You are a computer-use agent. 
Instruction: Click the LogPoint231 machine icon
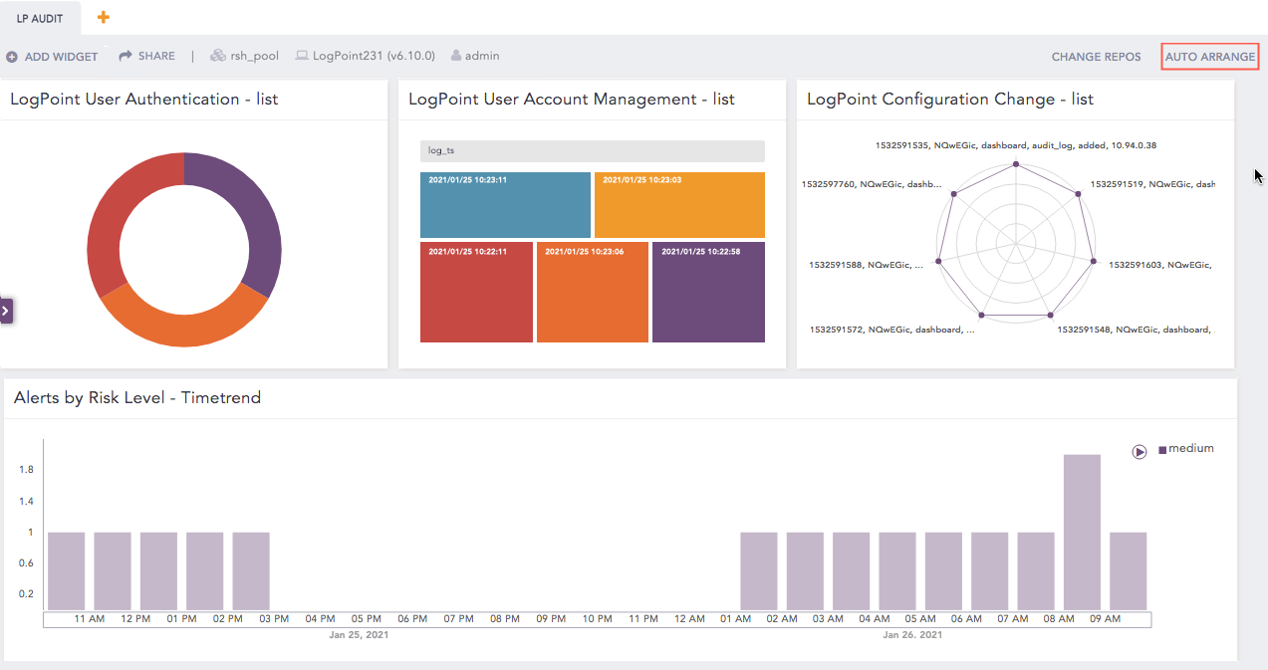coord(302,56)
